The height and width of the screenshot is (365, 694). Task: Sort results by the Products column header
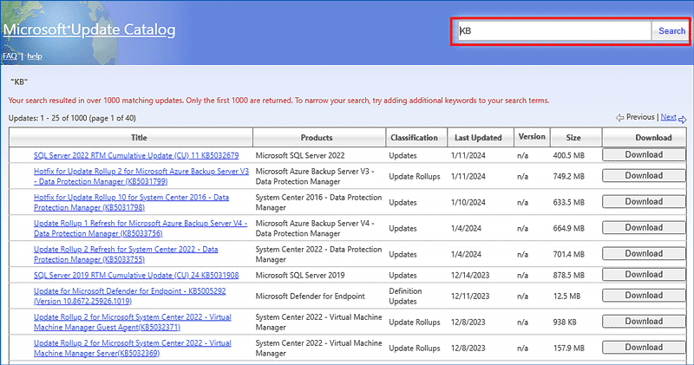click(317, 138)
